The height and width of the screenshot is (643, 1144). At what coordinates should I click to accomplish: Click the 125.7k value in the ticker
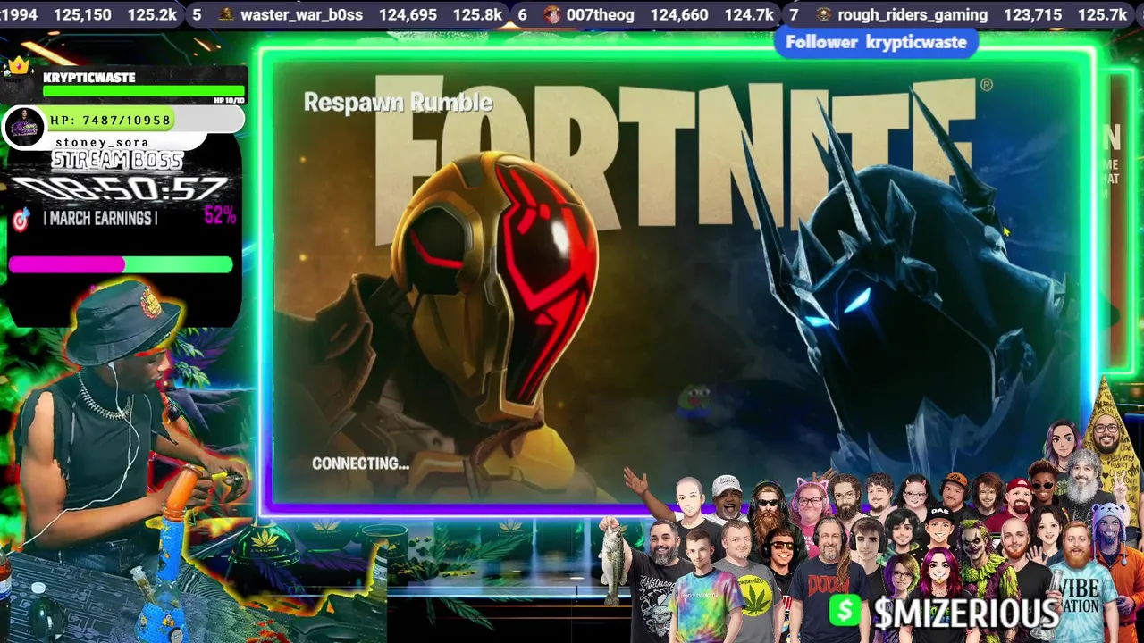1103,14
